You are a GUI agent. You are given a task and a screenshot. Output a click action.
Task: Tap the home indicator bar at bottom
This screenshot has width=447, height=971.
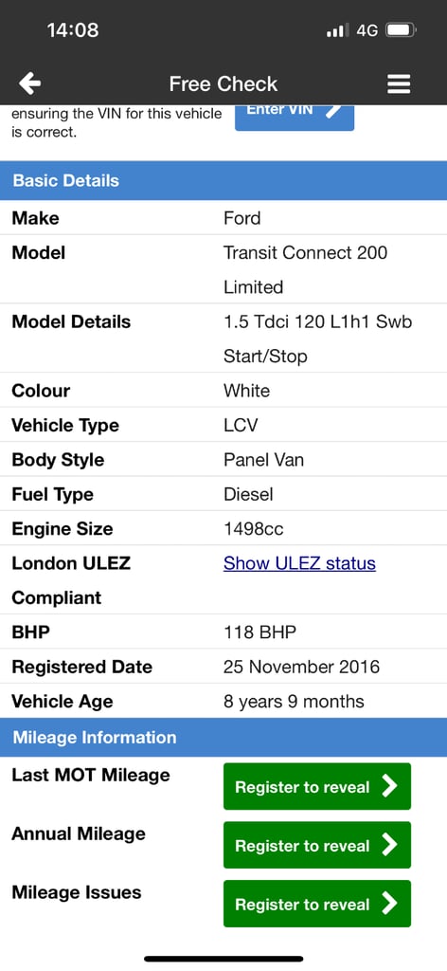pos(223,959)
